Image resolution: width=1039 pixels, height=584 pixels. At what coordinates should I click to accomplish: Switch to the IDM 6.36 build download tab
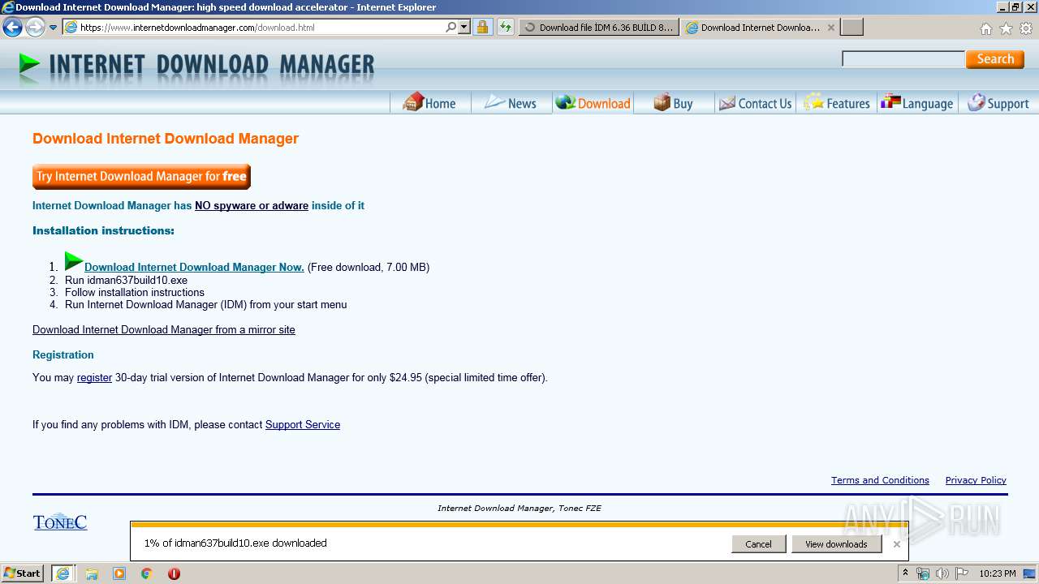pos(599,27)
